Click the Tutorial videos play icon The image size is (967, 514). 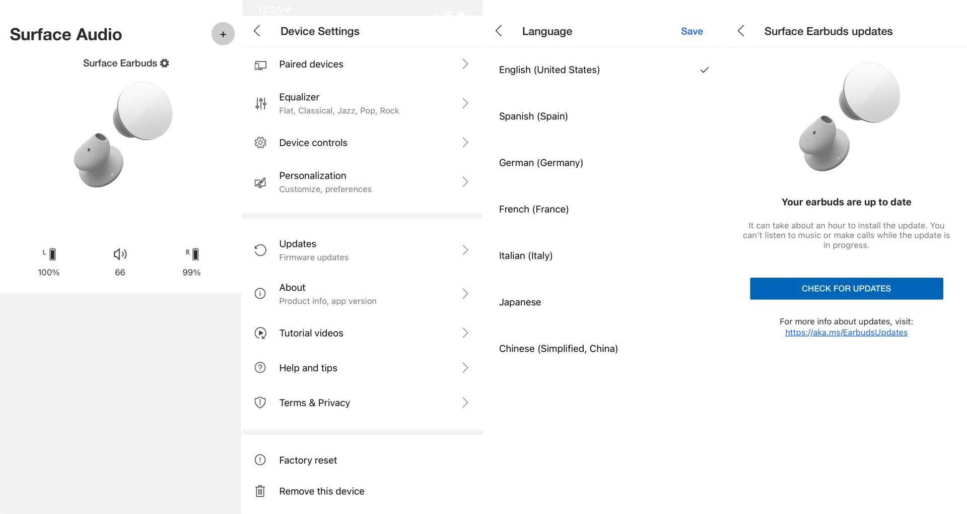(260, 333)
